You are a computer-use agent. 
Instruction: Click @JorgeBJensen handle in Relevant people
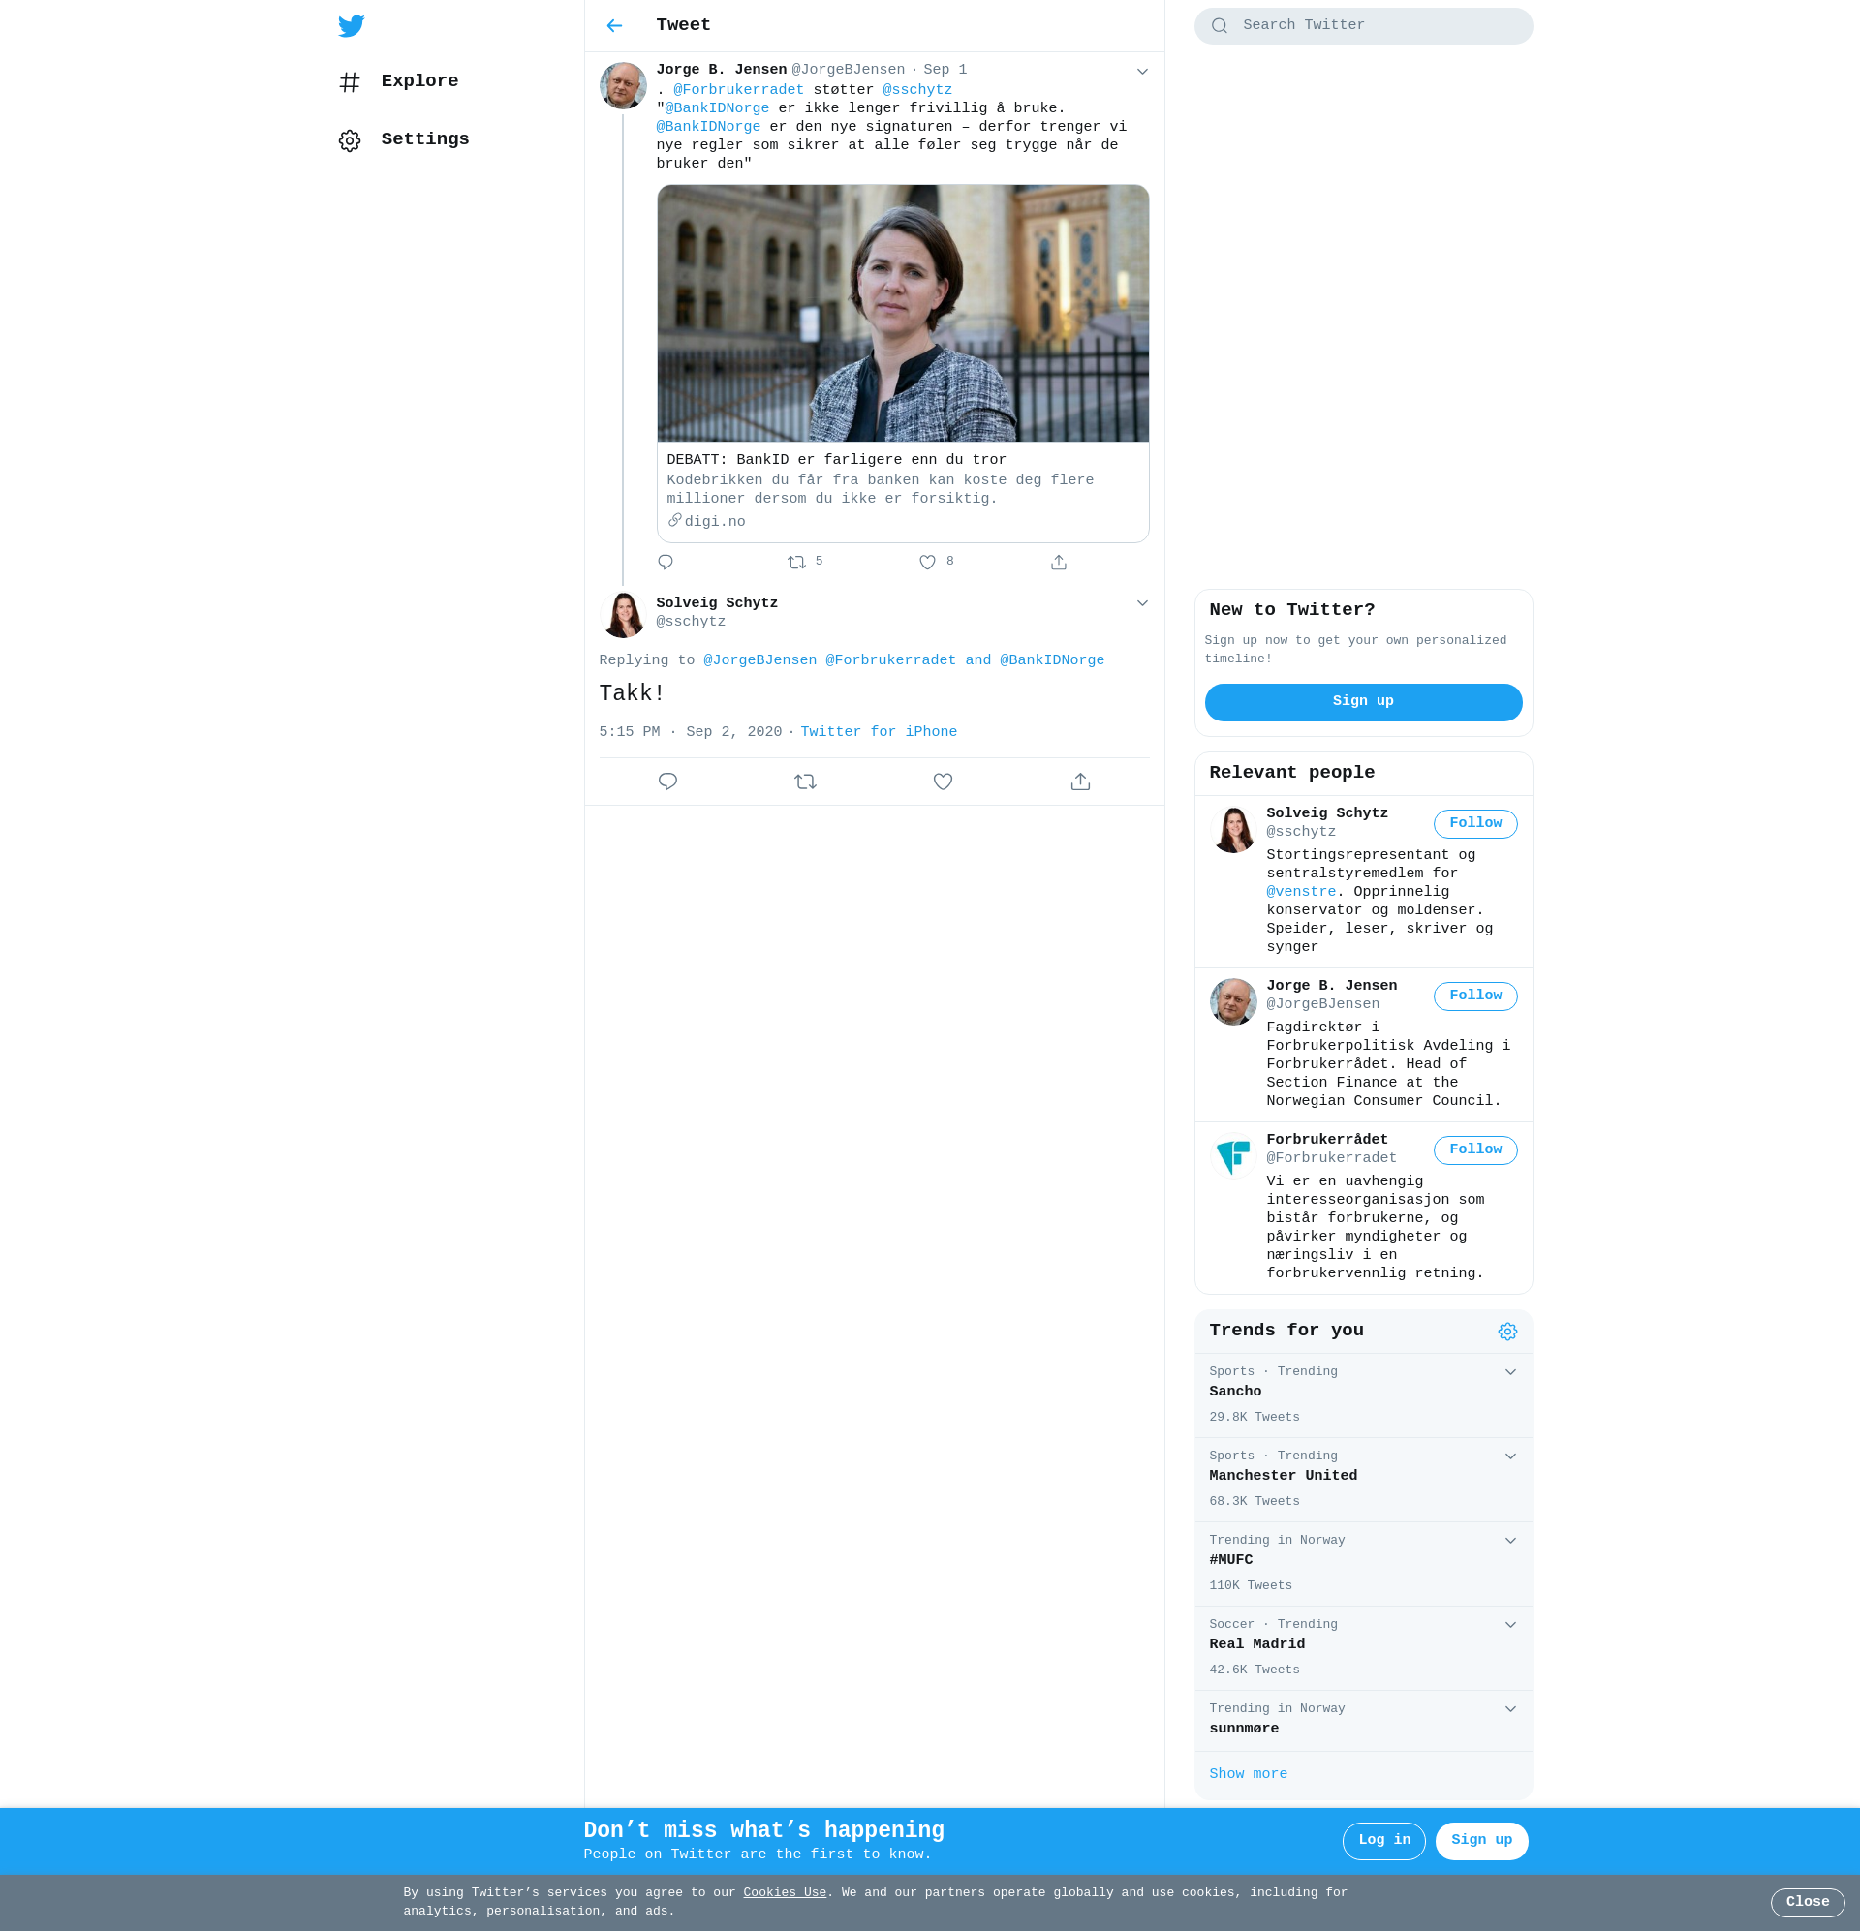(1321, 1004)
